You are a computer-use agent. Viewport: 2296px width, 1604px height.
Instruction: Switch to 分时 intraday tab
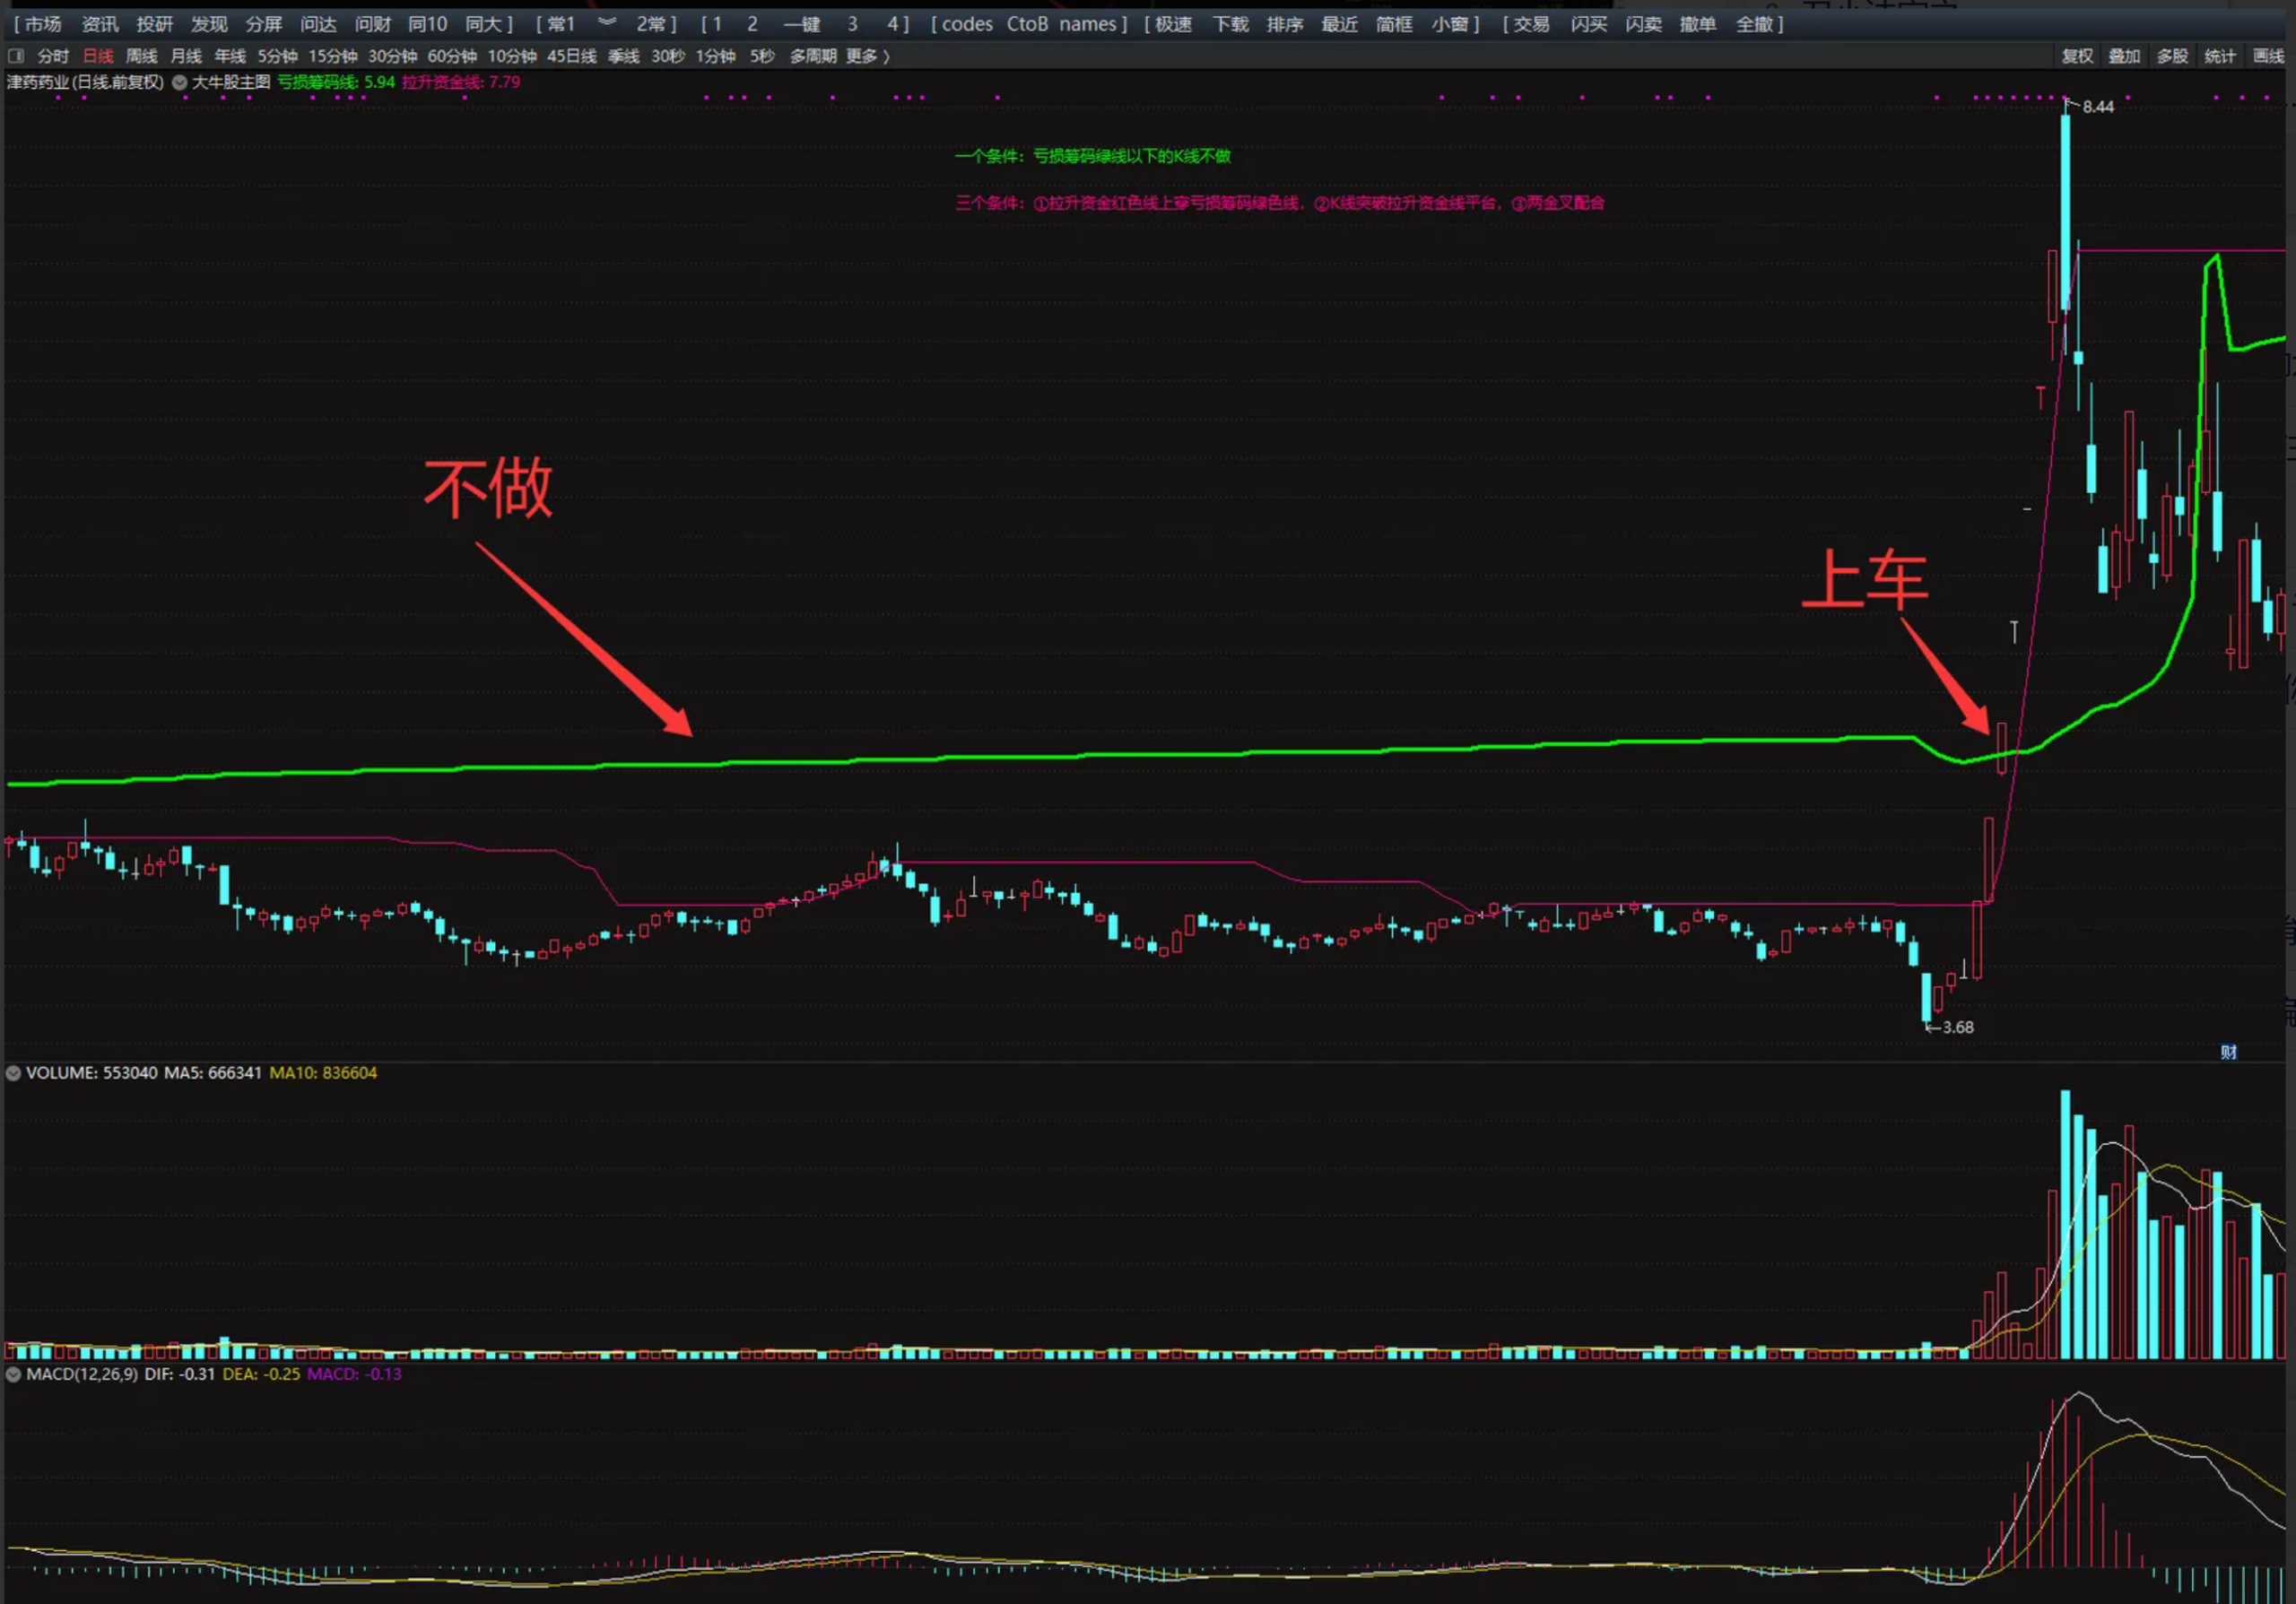click(x=53, y=56)
